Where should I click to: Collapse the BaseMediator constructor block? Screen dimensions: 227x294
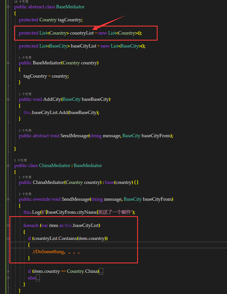tap(8, 63)
